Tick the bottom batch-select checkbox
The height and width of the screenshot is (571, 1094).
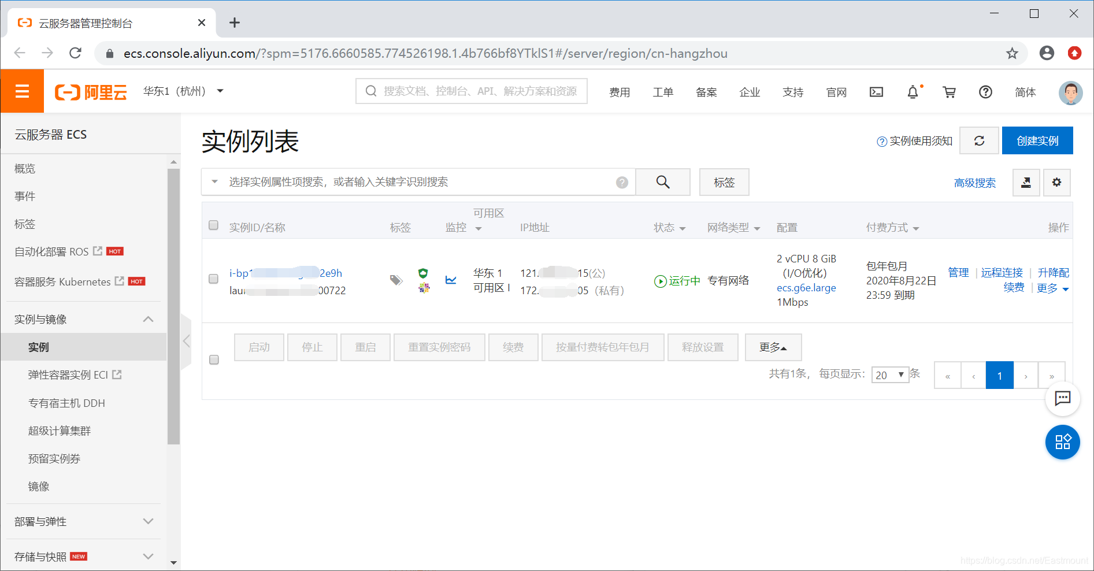pos(213,359)
